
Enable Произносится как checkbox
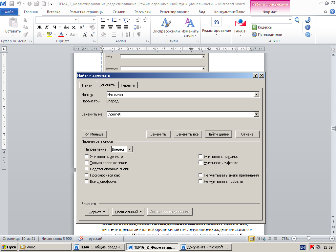(87, 175)
